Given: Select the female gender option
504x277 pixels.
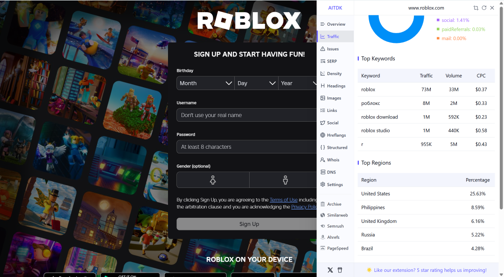Looking at the screenshot, I should [213, 180].
